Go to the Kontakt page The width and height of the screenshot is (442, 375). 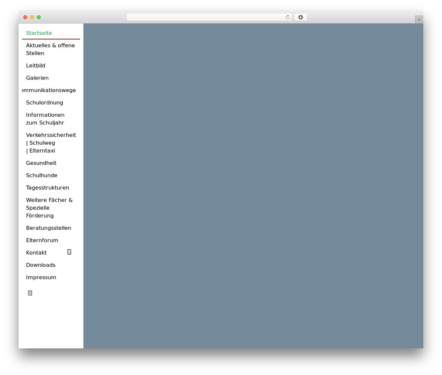(x=36, y=253)
